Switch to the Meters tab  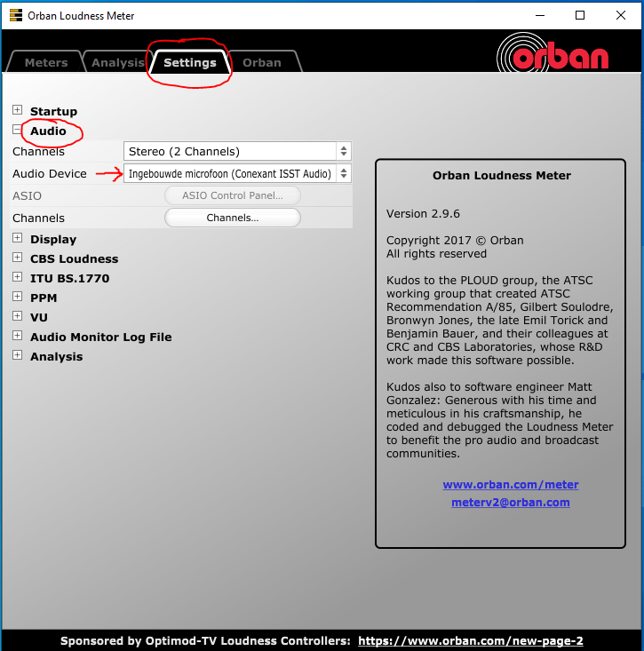(x=45, y=62)
